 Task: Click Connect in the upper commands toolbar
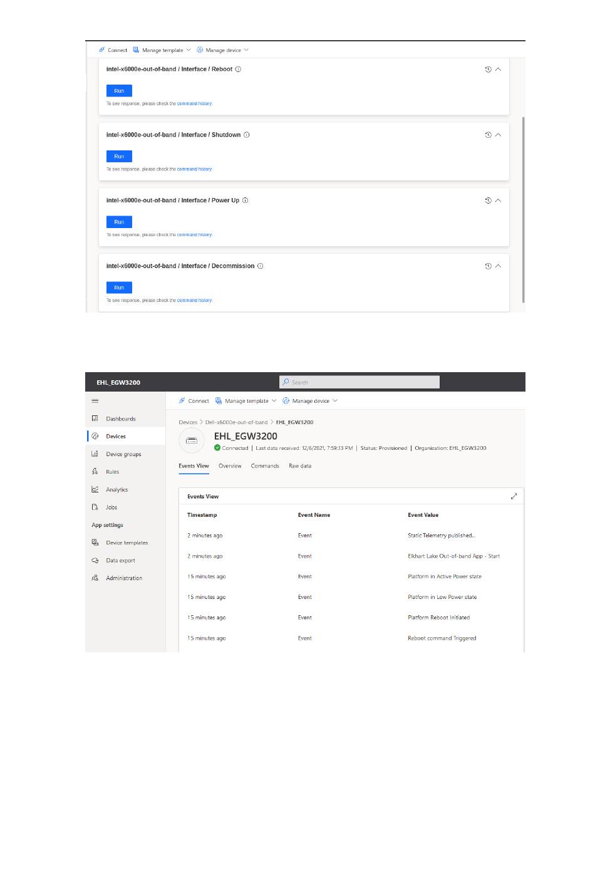tap(113, 50)
